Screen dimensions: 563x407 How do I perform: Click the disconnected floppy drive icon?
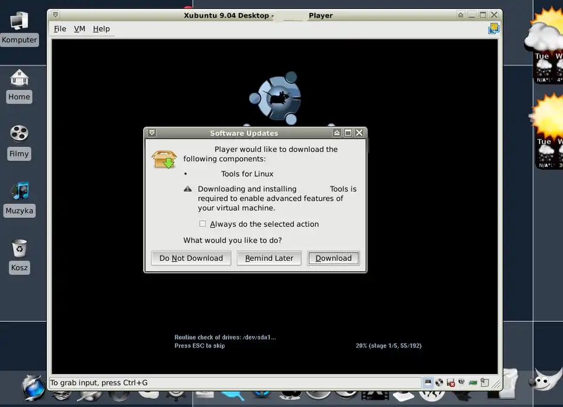[x=450, y=383]
